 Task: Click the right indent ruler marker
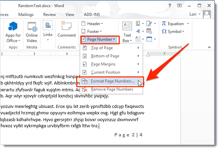[148, 55]
